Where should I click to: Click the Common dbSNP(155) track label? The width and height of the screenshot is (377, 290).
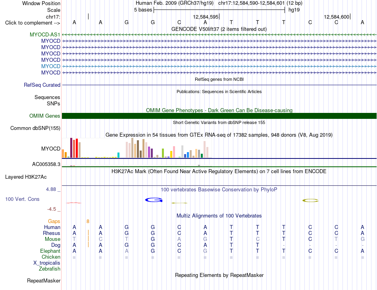point(35,128)
